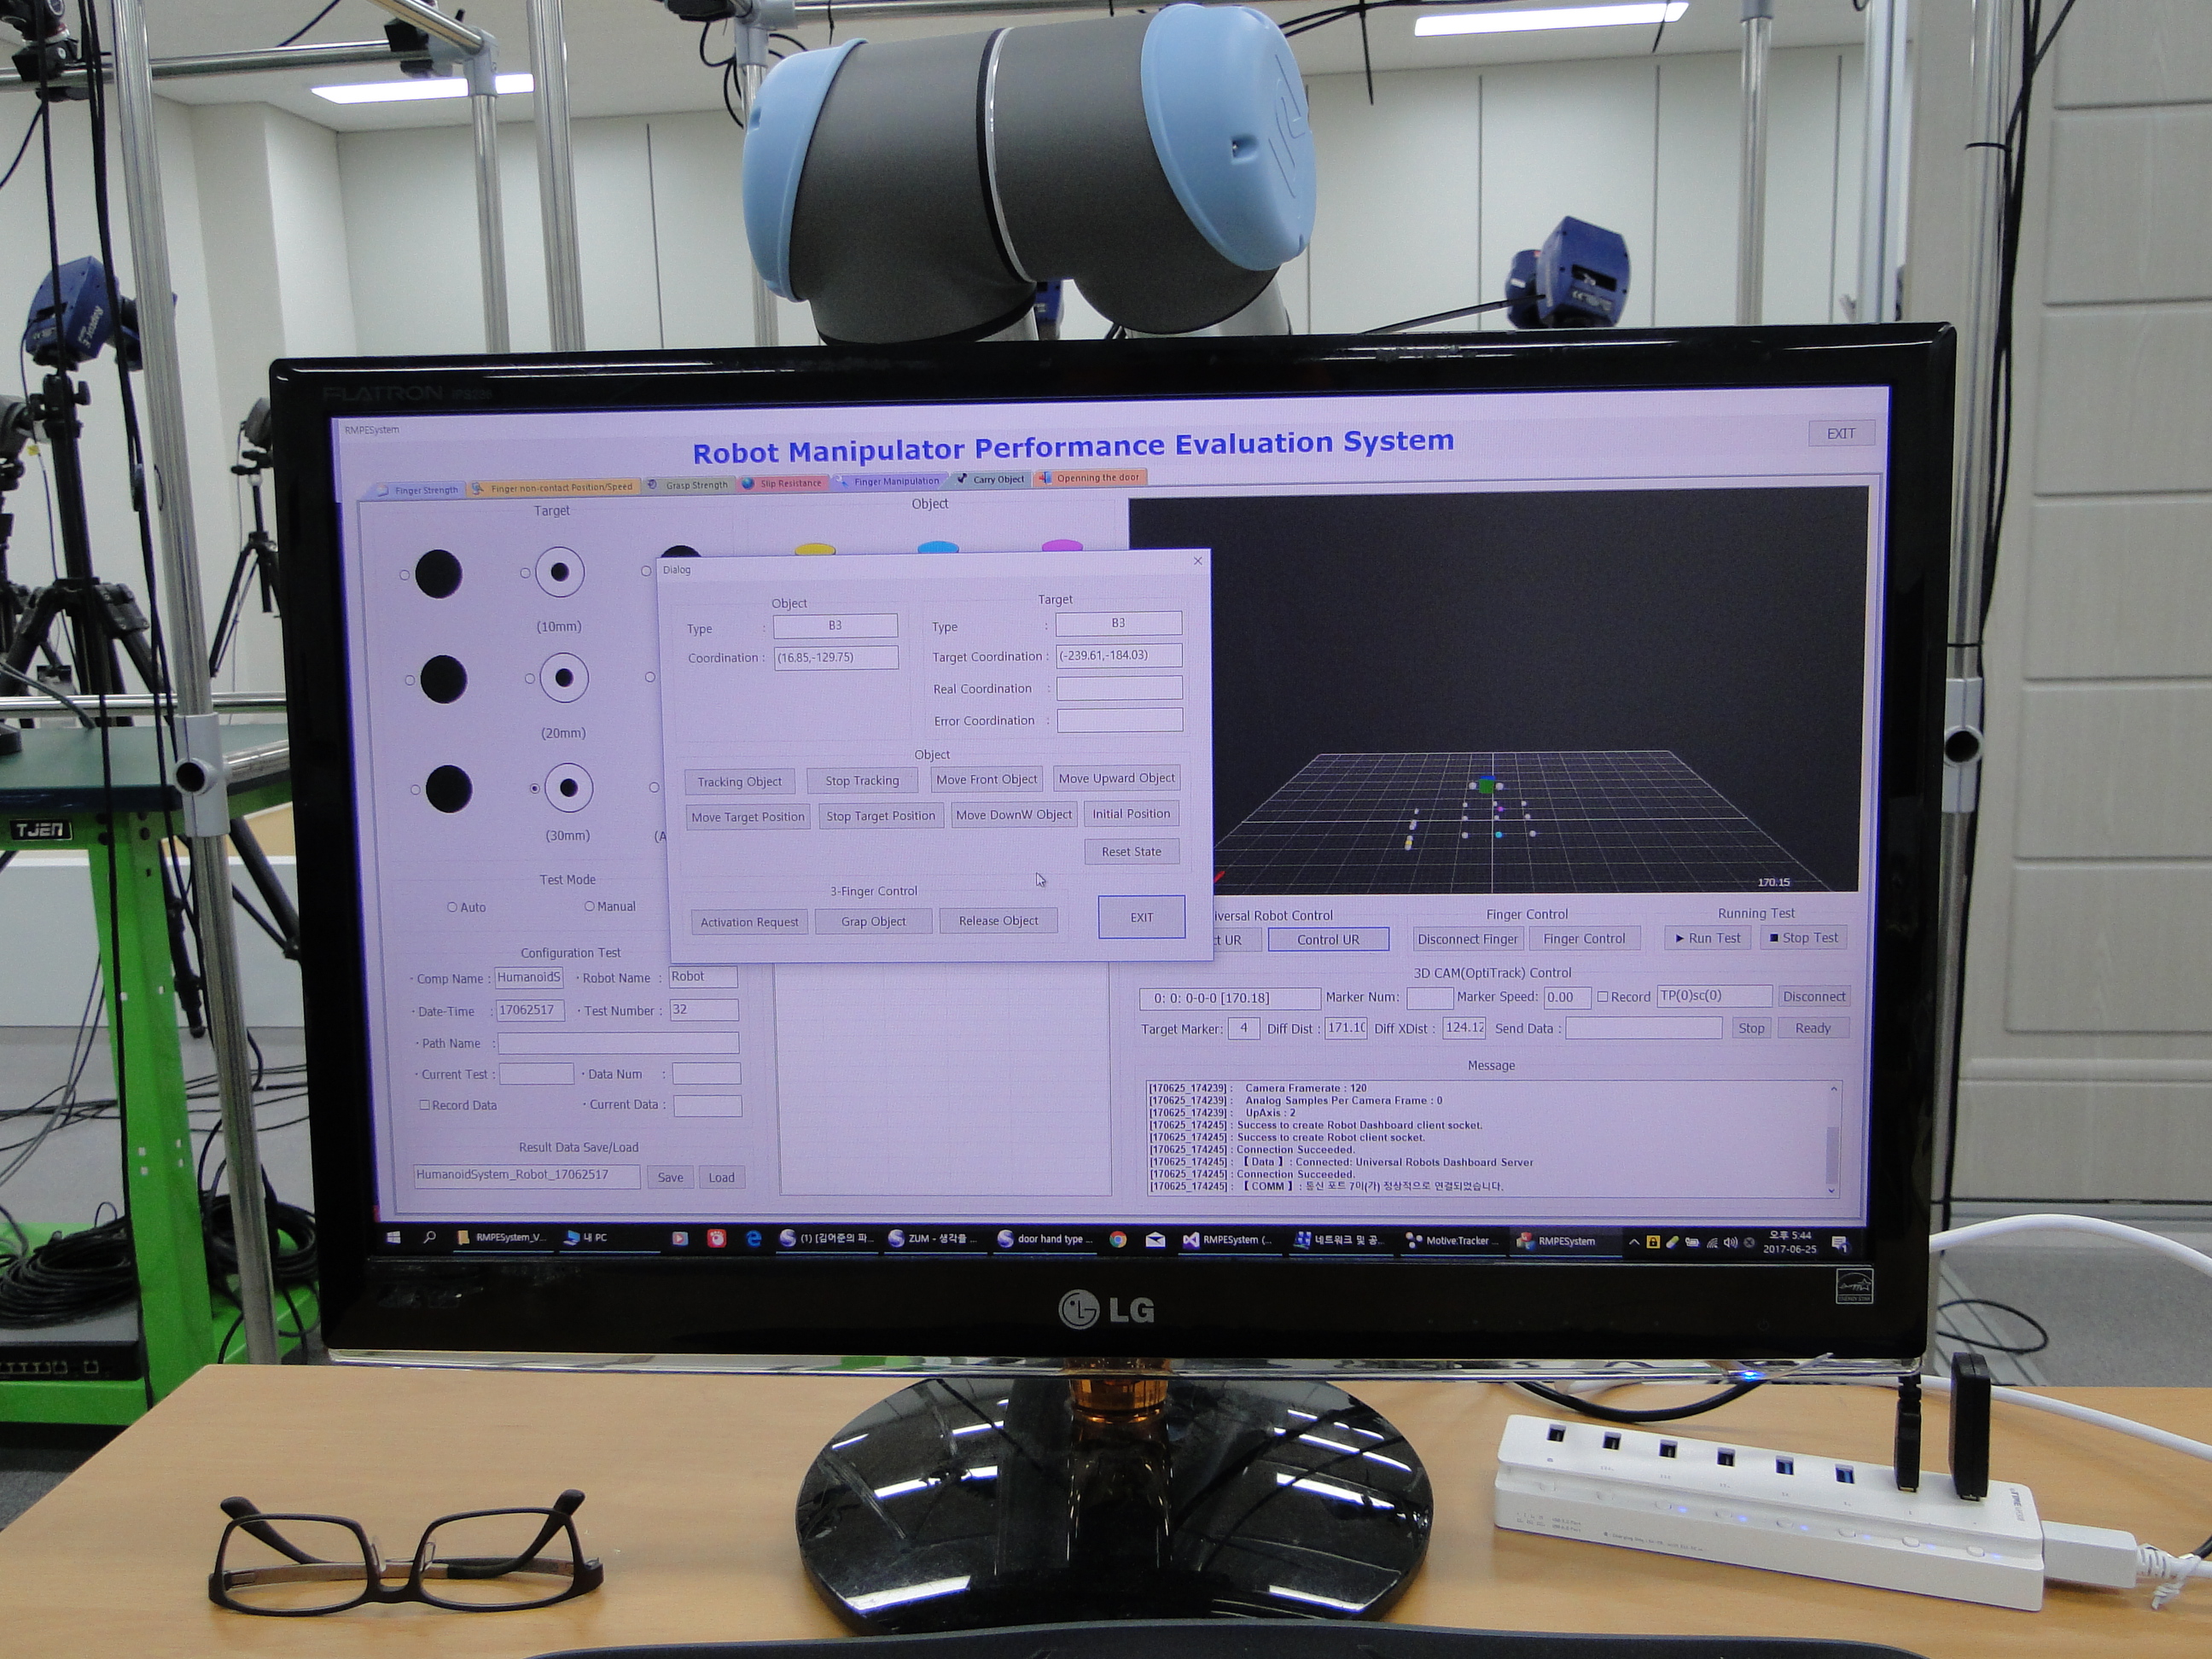Select the Manual test mode radio button
The image size is (2212, 1659).
pyautogui.click(x=589, y=906)
